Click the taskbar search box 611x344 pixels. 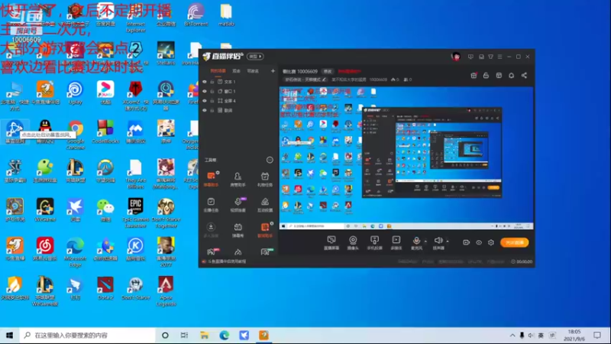tap(87, 336)
